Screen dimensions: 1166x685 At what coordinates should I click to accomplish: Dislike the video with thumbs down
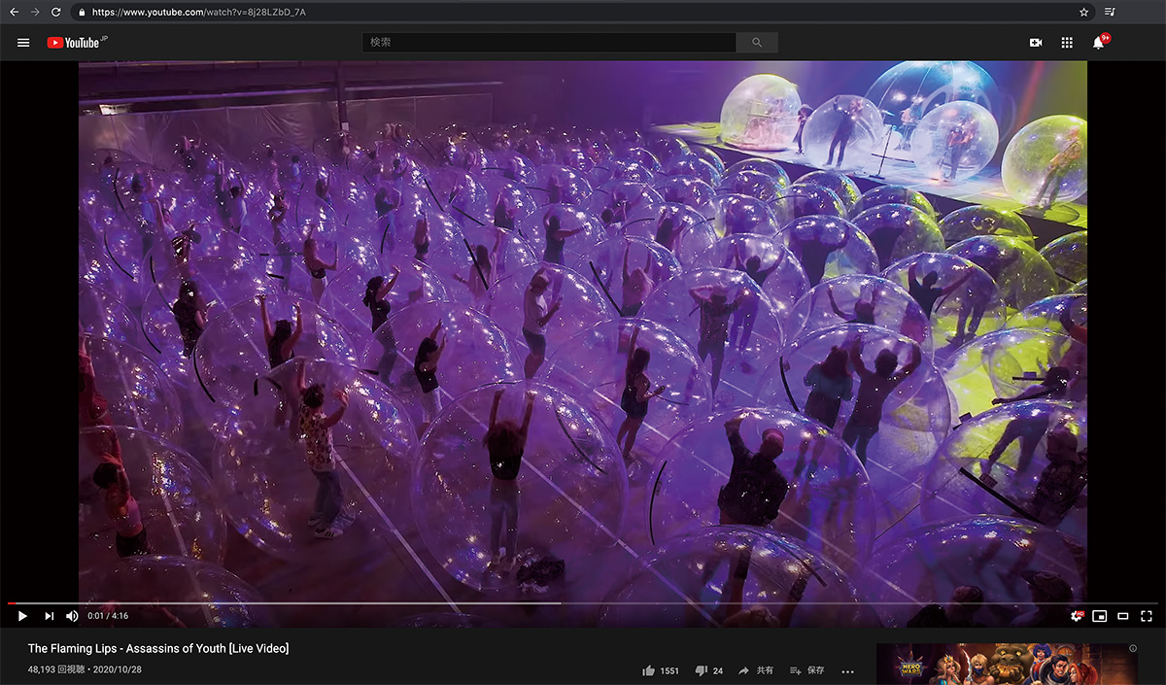click(x=709, y=670)
